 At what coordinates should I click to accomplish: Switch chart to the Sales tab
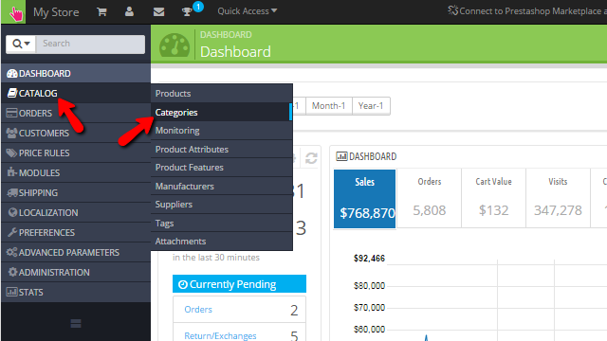pyautogui.click(x=364, y=199)
